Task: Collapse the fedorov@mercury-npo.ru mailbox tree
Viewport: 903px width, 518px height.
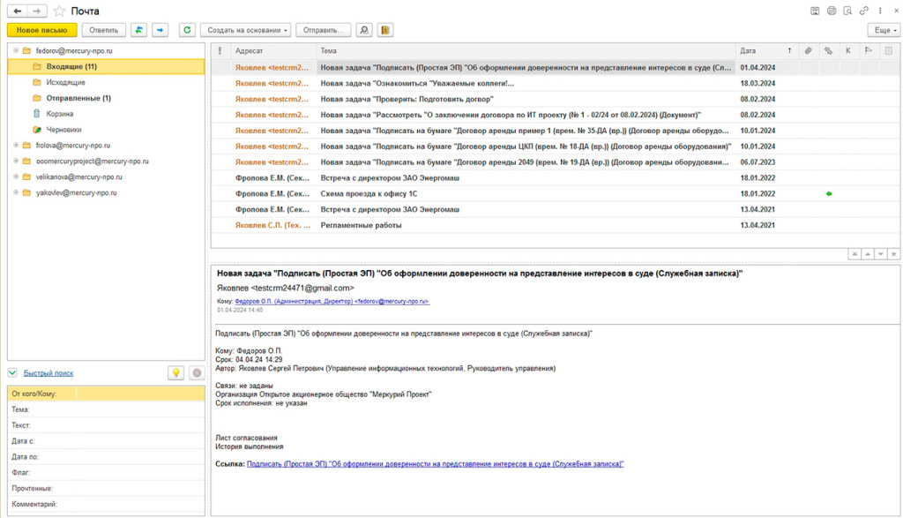Action: 15,51
